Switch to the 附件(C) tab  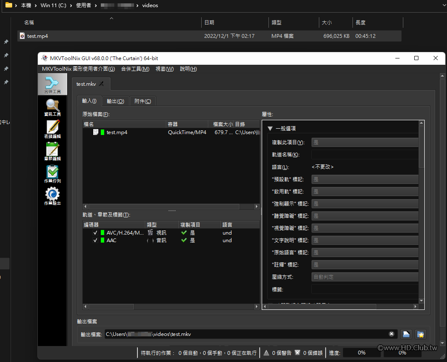[x=142, y=101]
